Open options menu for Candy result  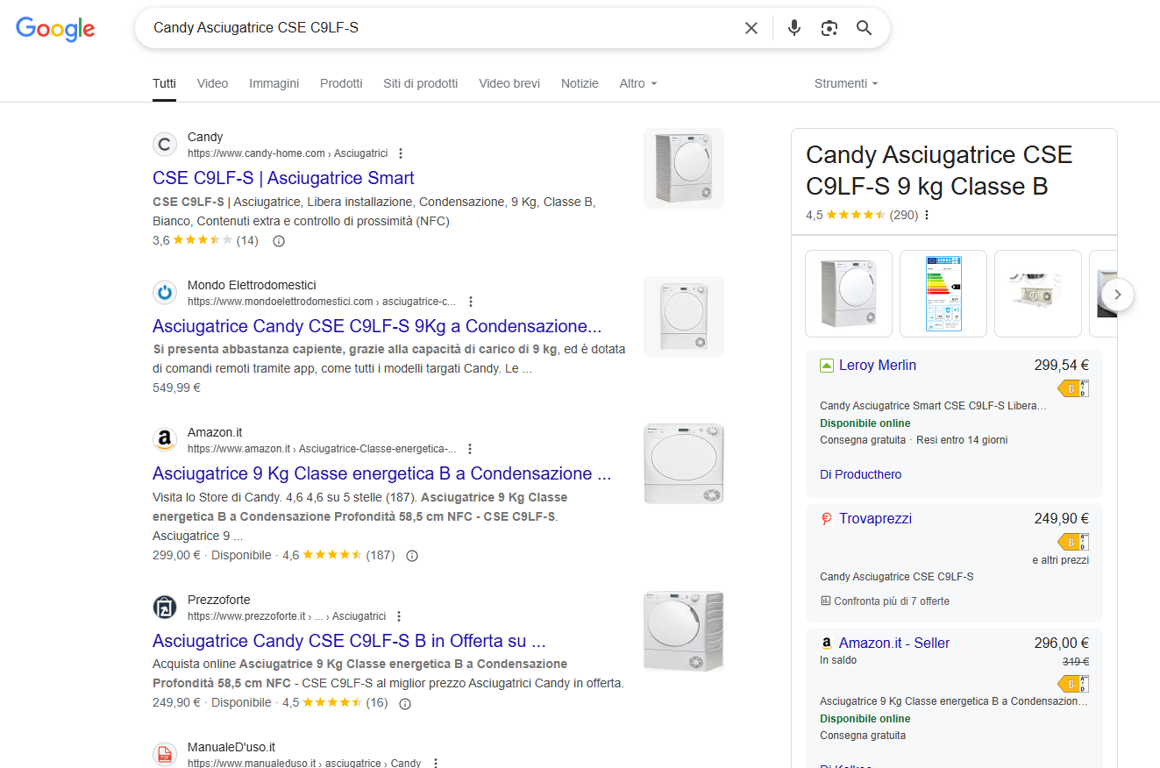tap(401, 153)
